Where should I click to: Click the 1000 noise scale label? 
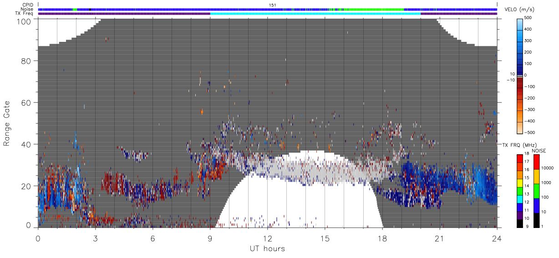(x=546, y=182)
